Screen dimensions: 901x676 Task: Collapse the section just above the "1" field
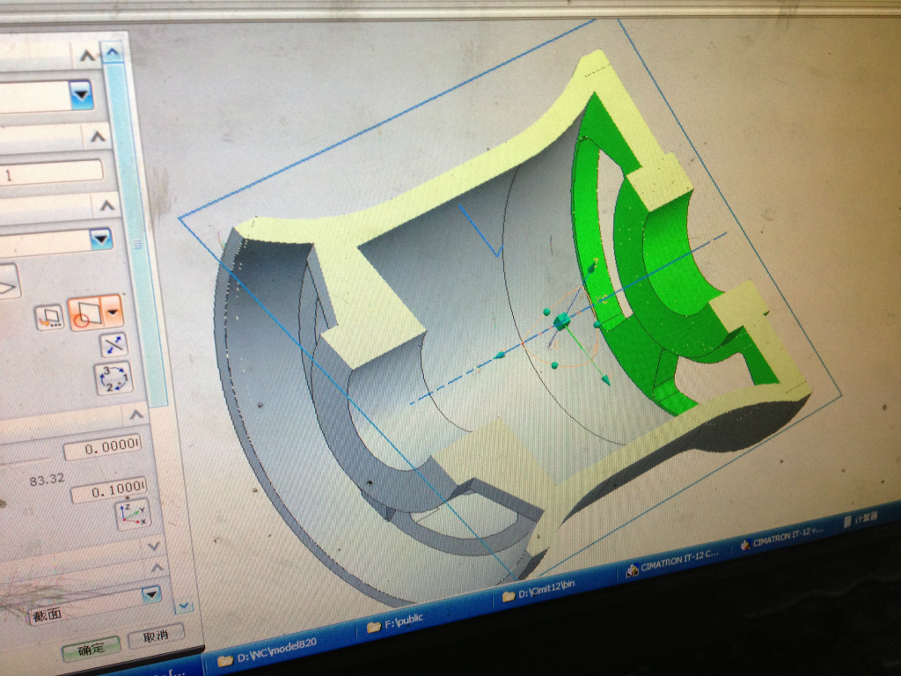[x=98, y=136]
